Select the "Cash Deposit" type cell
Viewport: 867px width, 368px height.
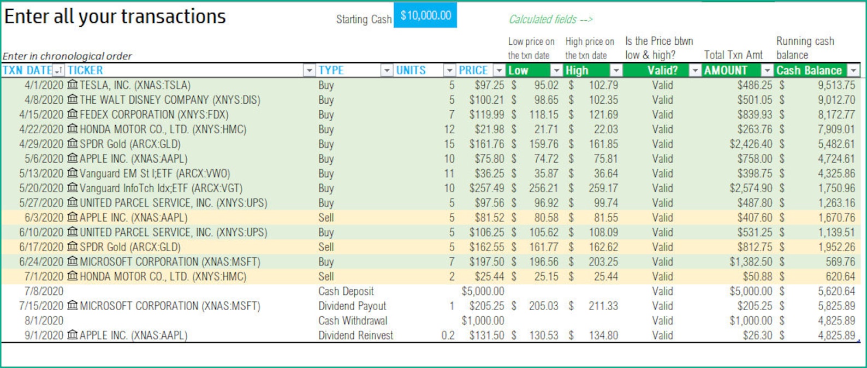(346, 292)
